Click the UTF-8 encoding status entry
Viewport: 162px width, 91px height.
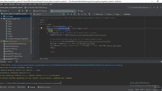click(149, 90)
